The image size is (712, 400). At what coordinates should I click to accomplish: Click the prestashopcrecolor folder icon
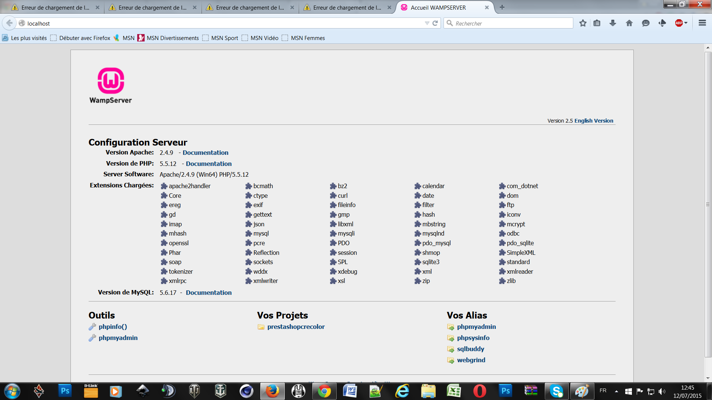261,327
